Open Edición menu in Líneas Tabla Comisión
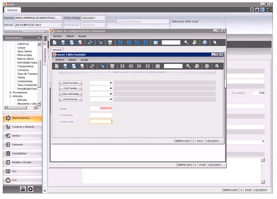This screenshot has width=277, height=199. [x=72, y=60]
